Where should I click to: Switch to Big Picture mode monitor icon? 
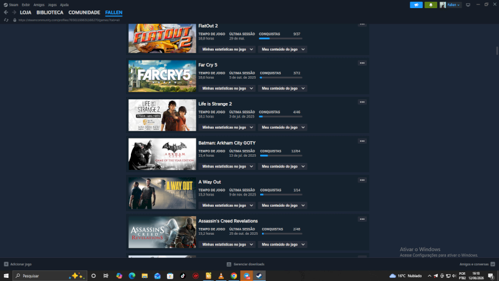pos(468,5)
